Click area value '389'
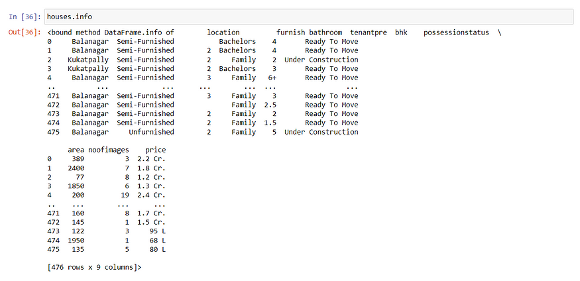 coord(78,159)
